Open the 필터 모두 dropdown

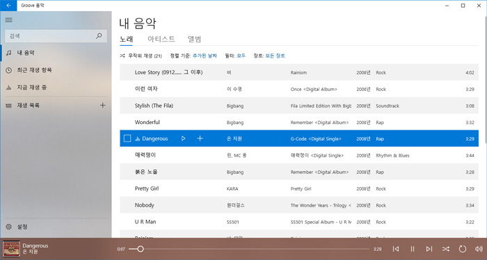tap(241, 56)
